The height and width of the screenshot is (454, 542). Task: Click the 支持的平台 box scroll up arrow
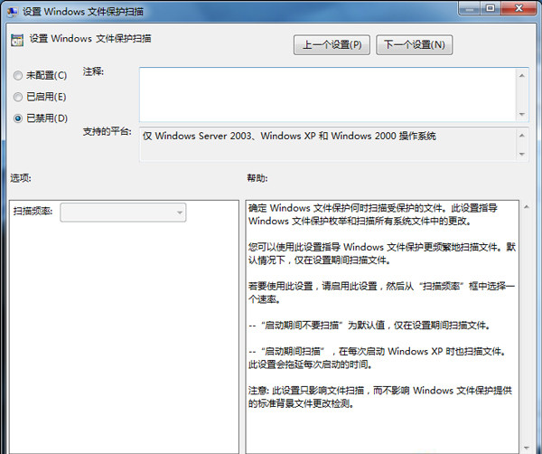point(522,134)
